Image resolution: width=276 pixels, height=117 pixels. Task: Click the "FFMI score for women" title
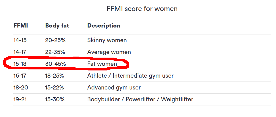pos(142,9)
